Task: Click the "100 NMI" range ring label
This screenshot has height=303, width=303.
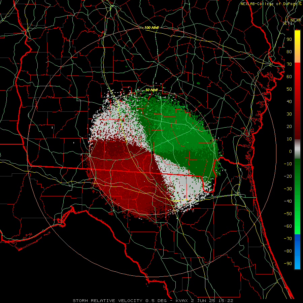Action: (151, 28)
